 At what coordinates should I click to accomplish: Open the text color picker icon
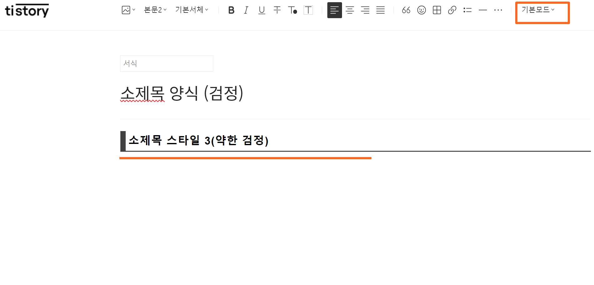[x=293, y=10]
